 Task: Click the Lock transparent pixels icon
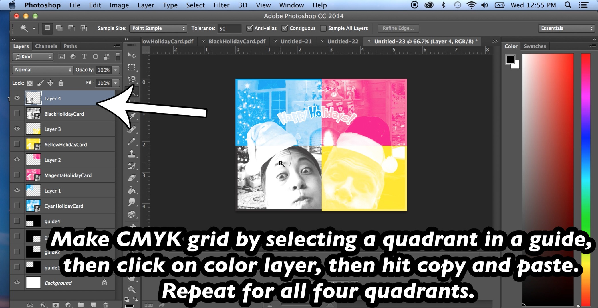tap(29, 83)
